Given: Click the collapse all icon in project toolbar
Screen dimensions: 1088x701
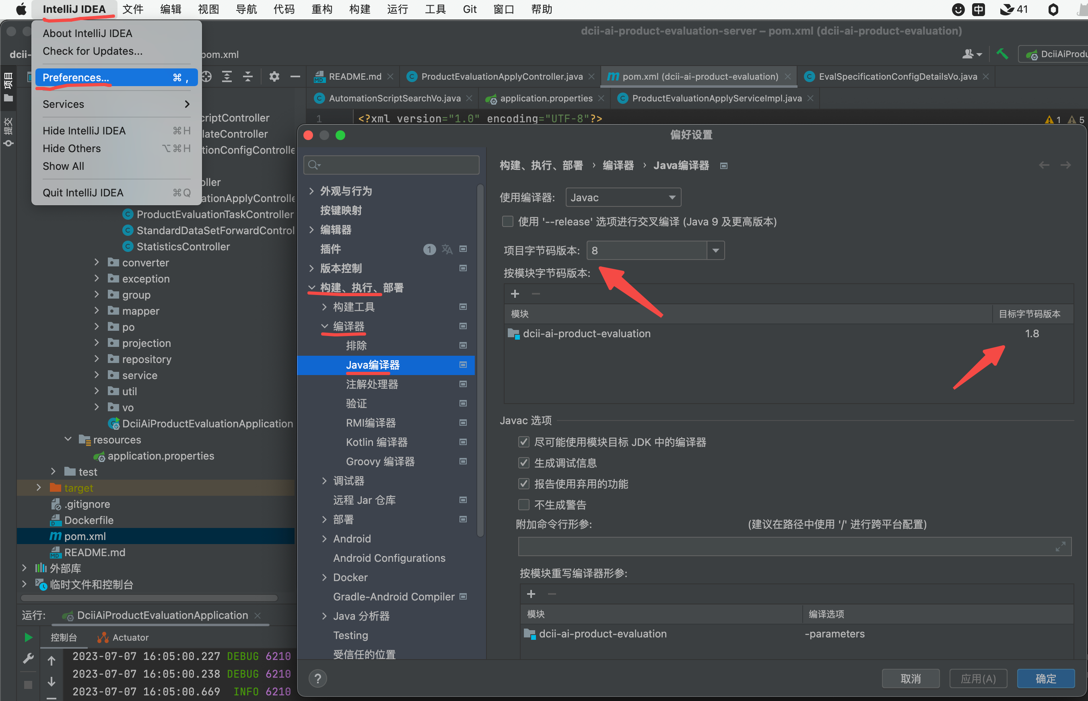Looking at the screenshot, I should pos(247,76).
